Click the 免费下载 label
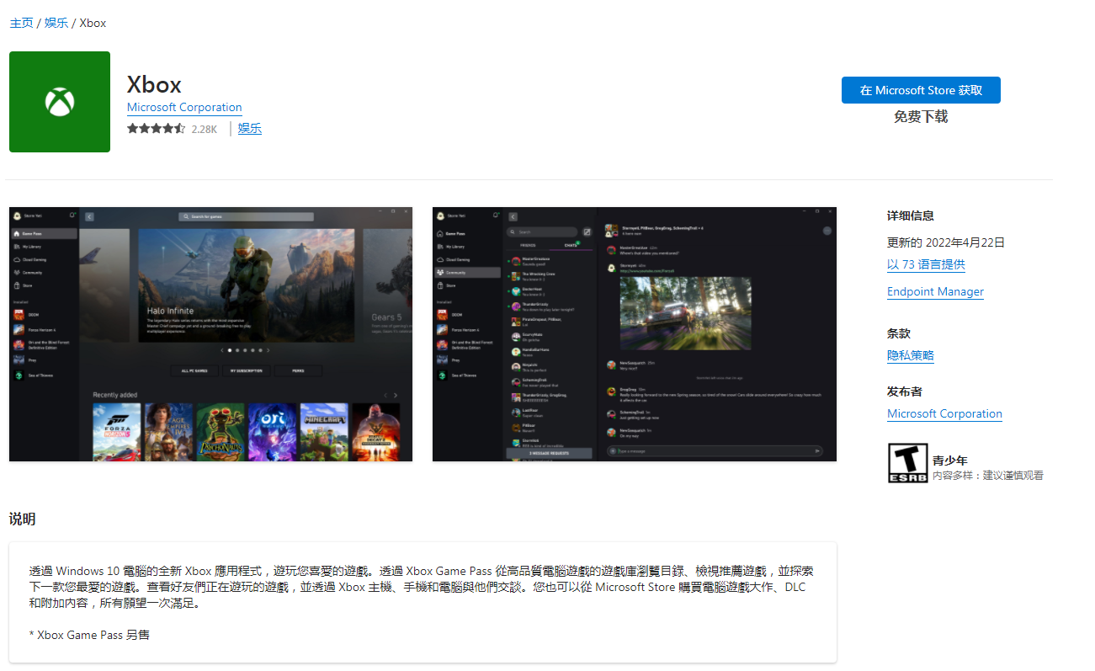The image size is (1095, 671). (x=921, y=117)
